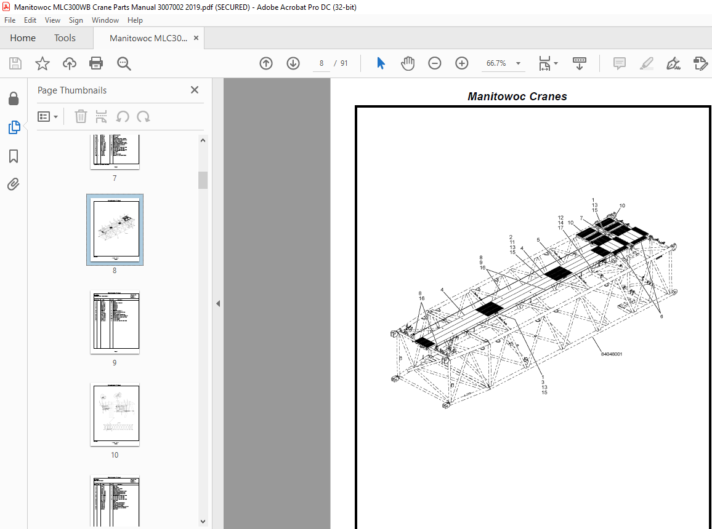The height and width of the screenshot is (529, 712).
Task: Click the bookmark star icon
Action: click(x=42, y=63)
